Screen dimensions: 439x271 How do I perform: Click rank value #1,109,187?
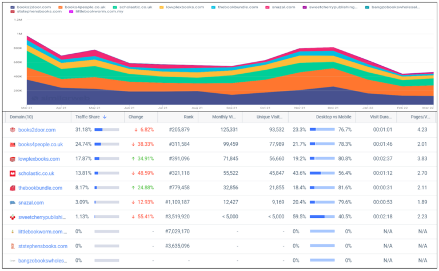click(x=177, y=202)
